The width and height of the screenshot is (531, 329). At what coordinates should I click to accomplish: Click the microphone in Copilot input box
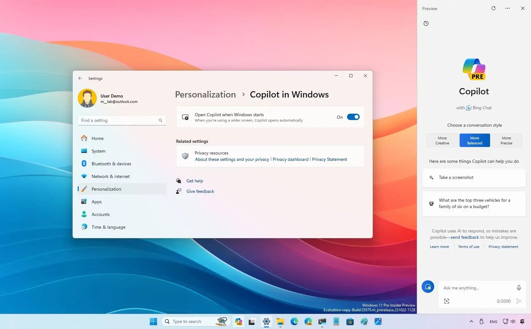tap(518, 288)
